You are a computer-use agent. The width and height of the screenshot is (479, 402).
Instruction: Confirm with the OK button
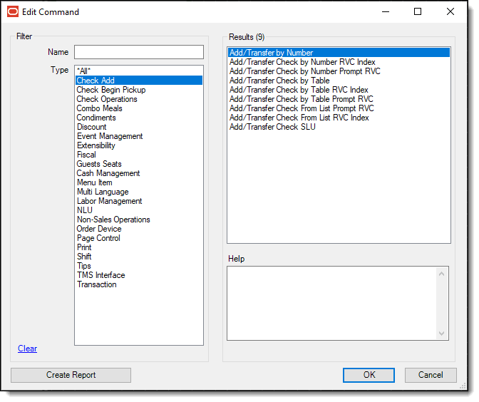(369, 375)
